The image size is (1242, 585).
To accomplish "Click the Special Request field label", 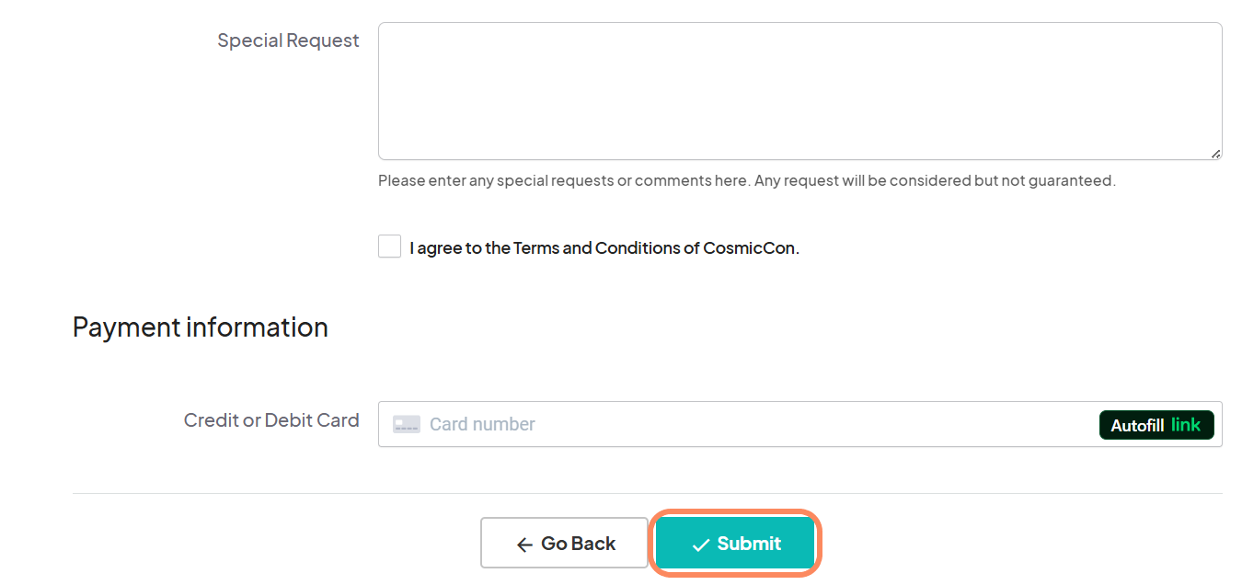I will point(288,40).
